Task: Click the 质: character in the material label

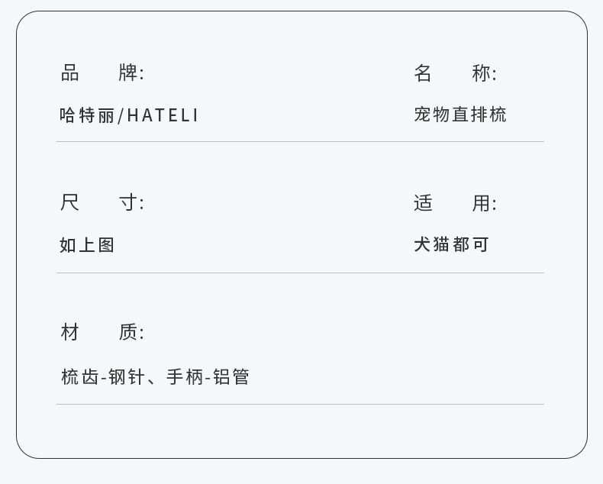Action: (131, 332)
